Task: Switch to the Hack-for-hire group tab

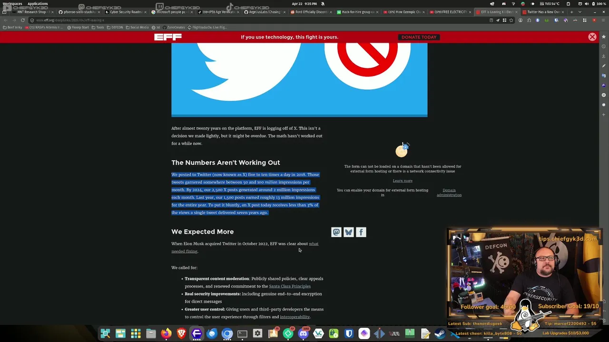Action: tap(357, 12)
